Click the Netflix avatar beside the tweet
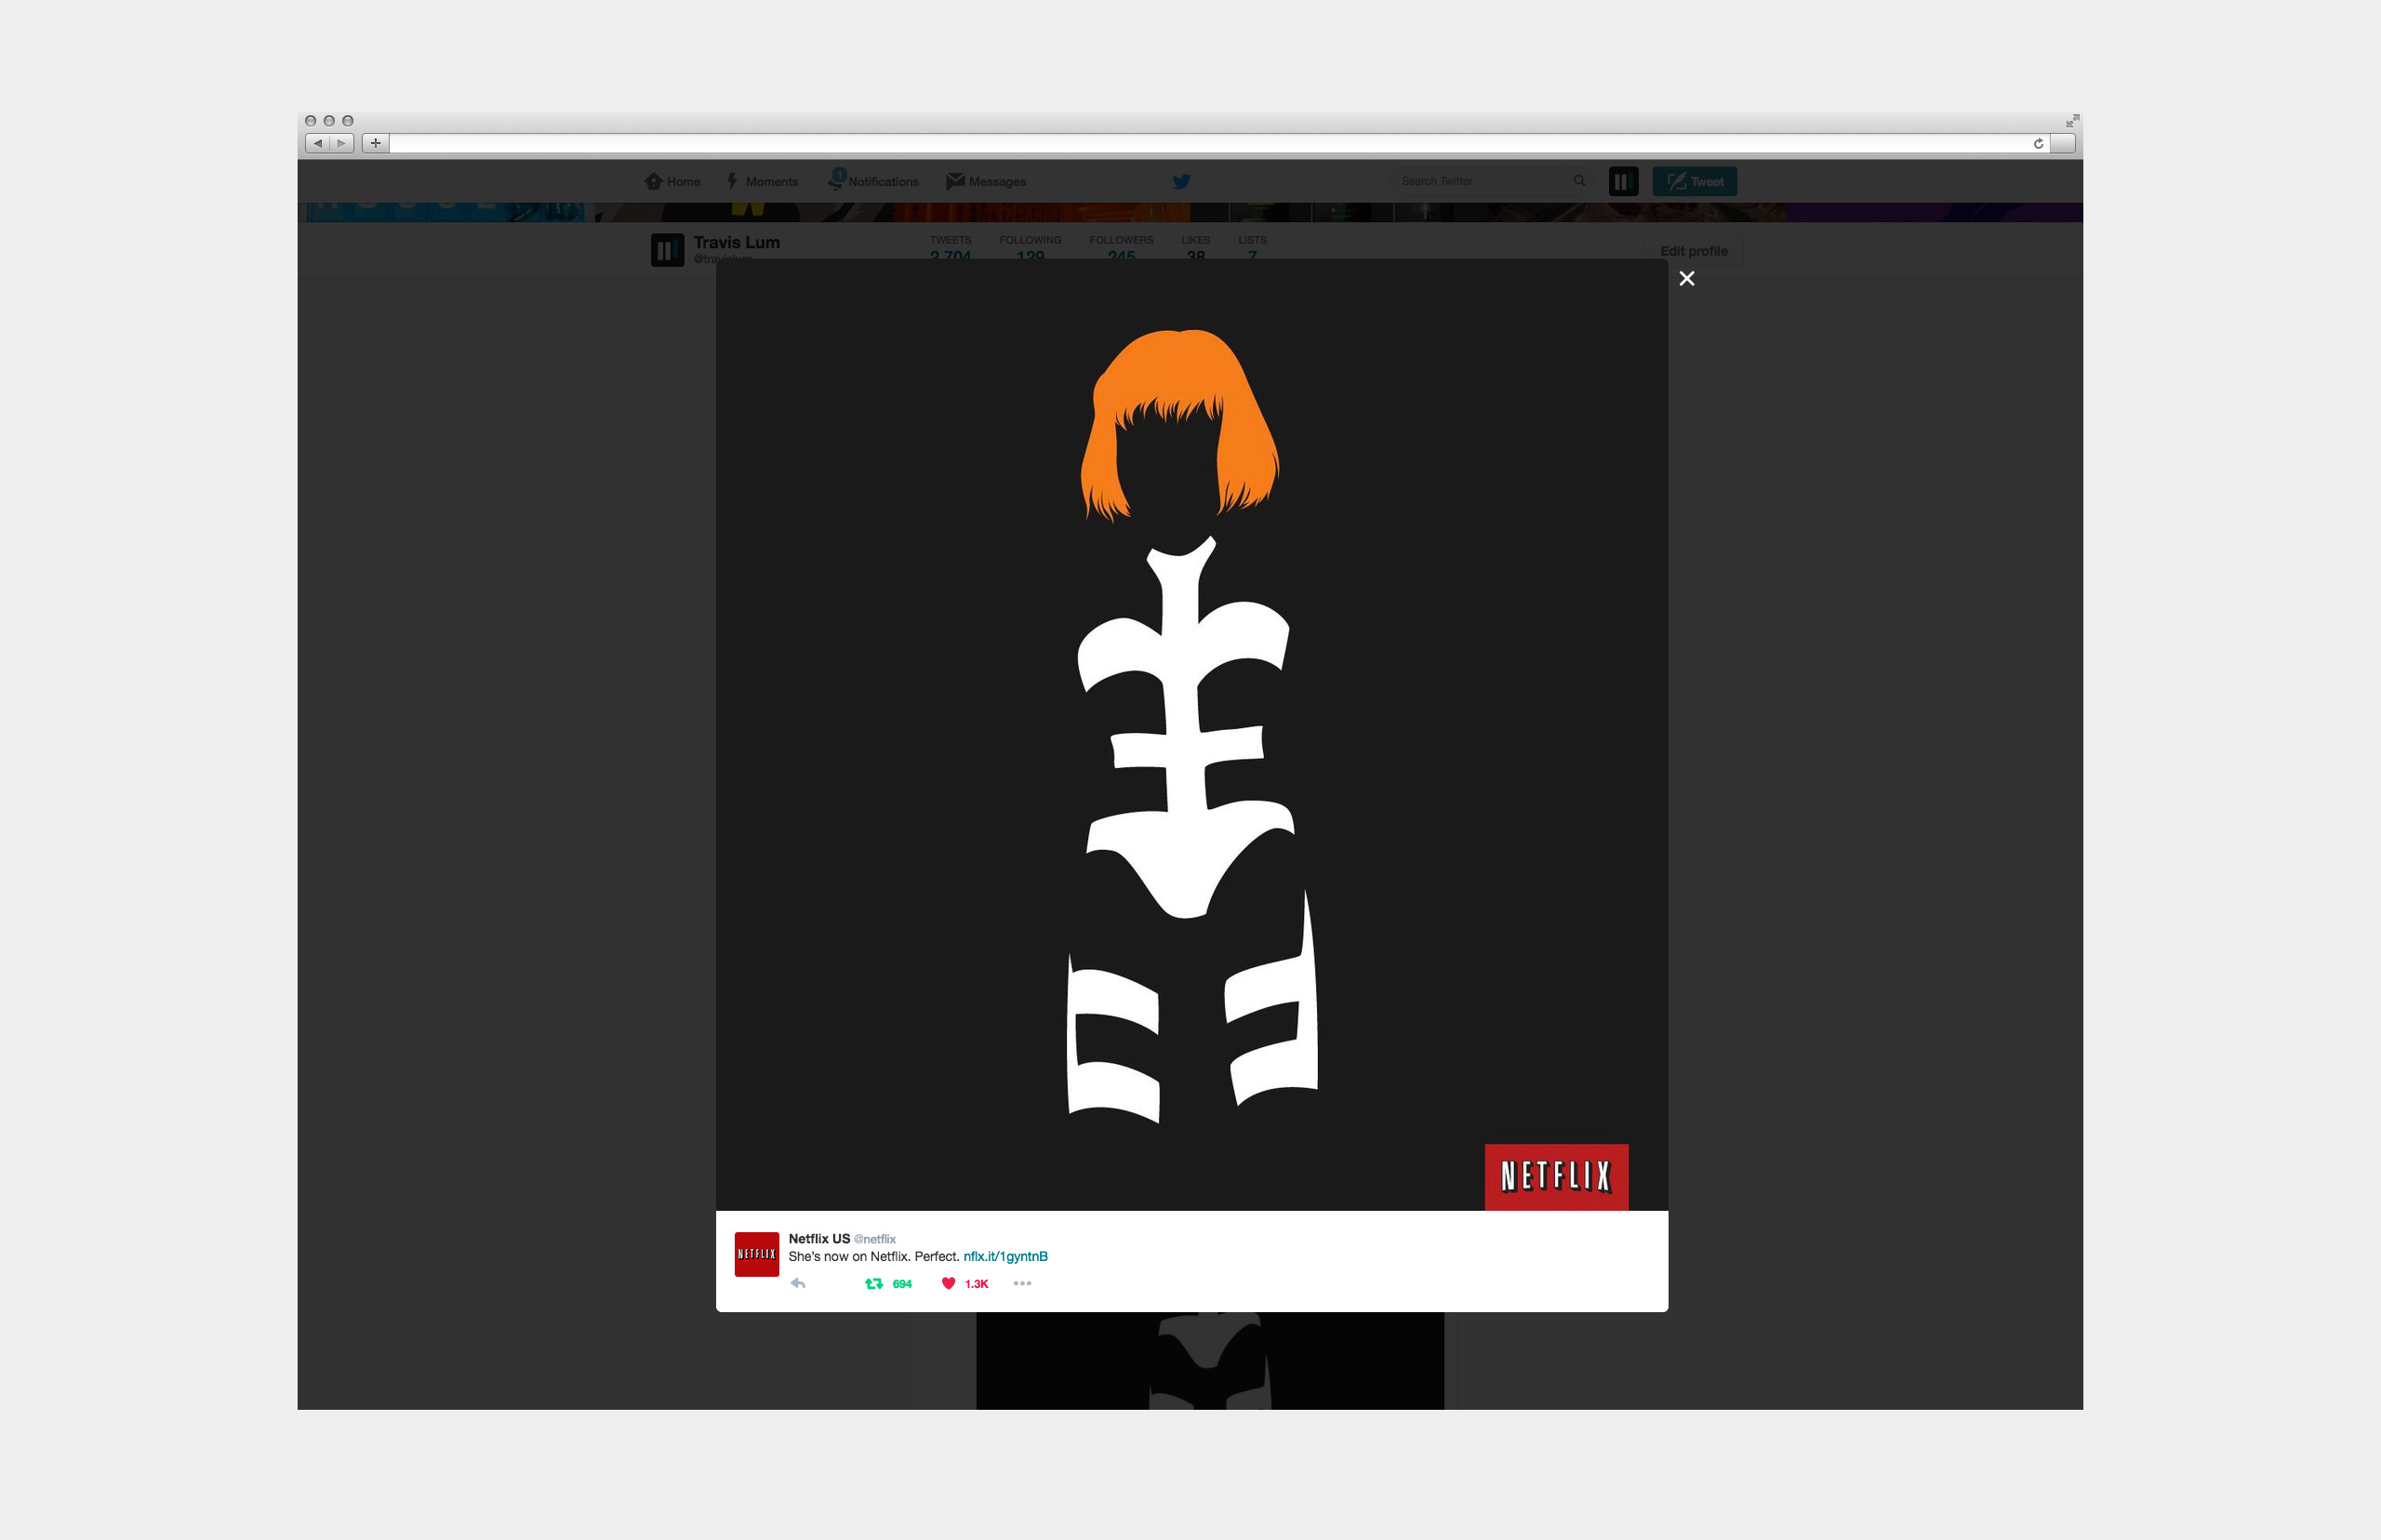The height and width of the screenshot is (1540, 2381). [757, 1254]
